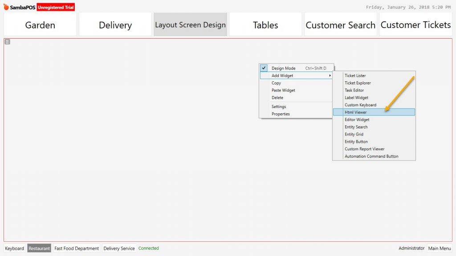
Task: Add an Automation Command Button widget
Action: point(374,156)
